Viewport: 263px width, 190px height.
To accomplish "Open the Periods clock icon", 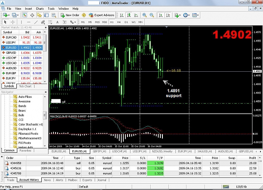I will [x=185, y=15].
